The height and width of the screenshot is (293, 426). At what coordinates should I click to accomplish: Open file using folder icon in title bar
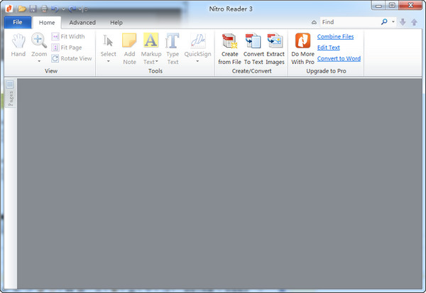[23, 9]
